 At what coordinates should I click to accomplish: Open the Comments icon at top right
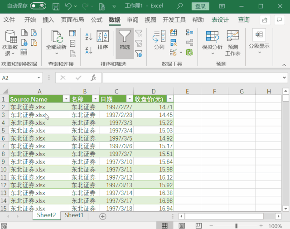(x=279, y=20)
